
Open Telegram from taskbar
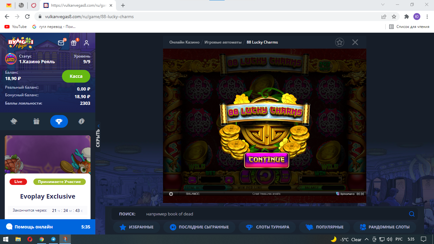pyautogui.click(x=53, y=239)
